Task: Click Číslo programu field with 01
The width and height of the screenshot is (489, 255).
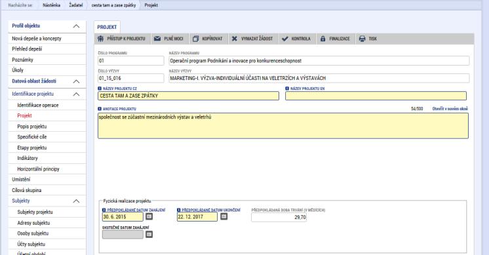Action: [130, 60]
